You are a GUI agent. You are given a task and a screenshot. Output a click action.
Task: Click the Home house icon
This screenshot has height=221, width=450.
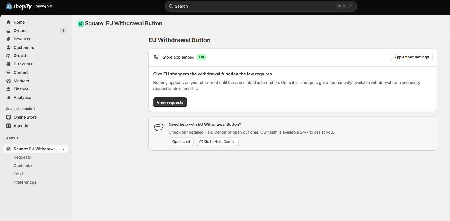pyautogui.click(x=8, y=22)
